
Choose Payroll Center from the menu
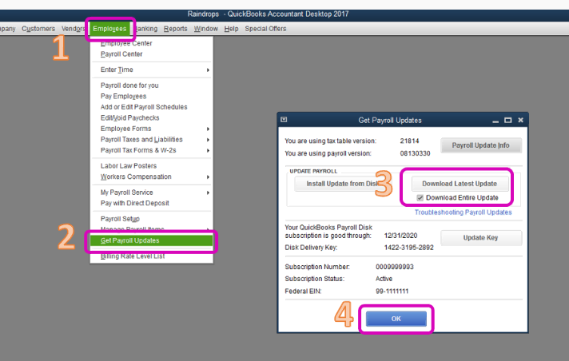coord(151,54)
